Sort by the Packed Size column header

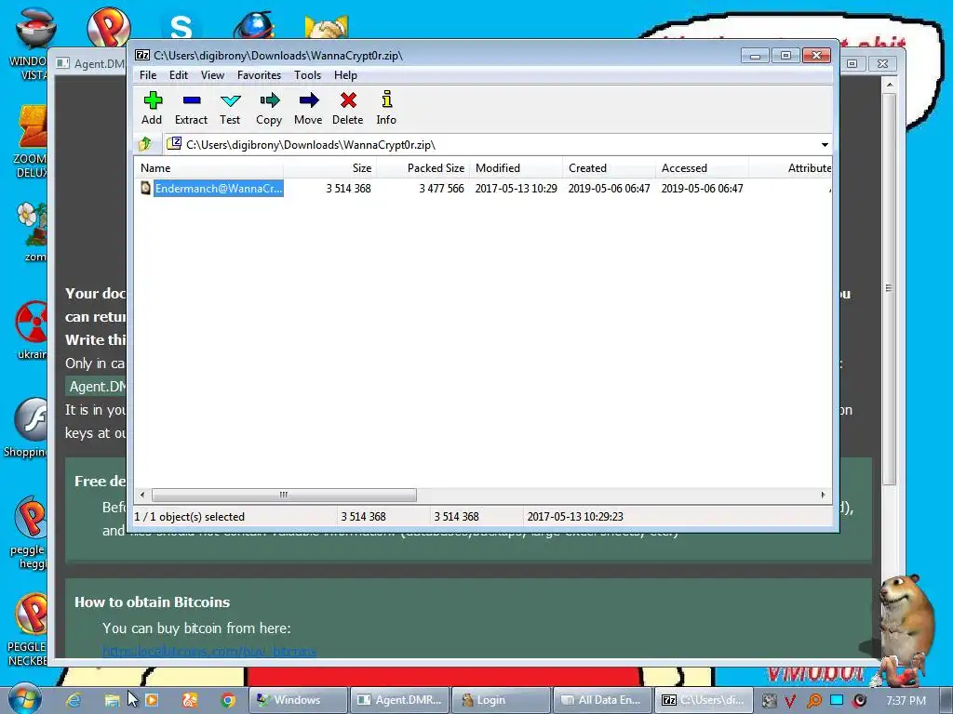(x=423, y=168)
